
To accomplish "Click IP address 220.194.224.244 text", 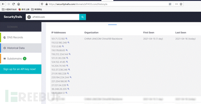I will coord(60,77).
